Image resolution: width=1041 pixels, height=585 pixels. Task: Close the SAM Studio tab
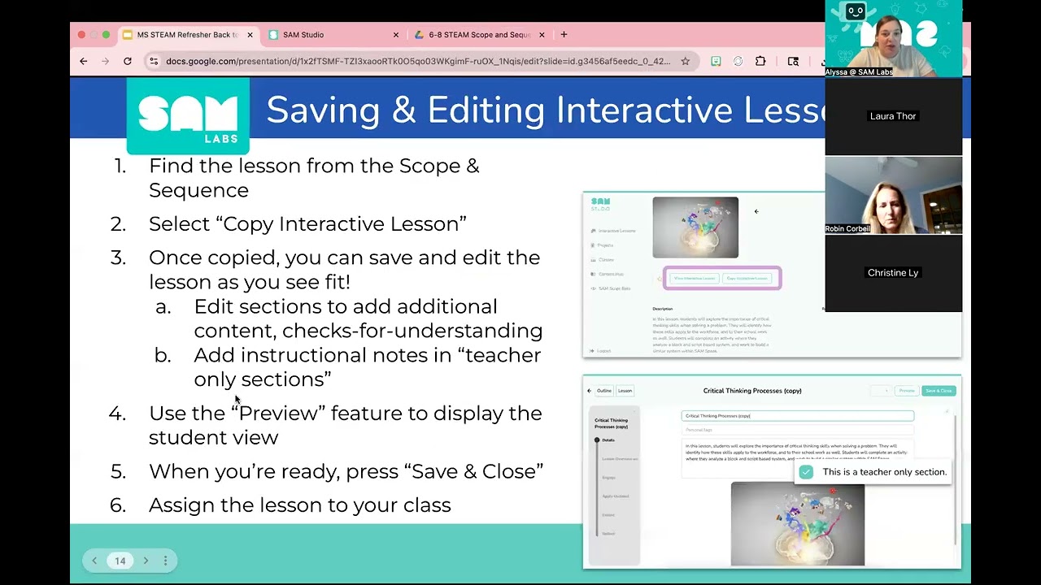tap(396, 35)
